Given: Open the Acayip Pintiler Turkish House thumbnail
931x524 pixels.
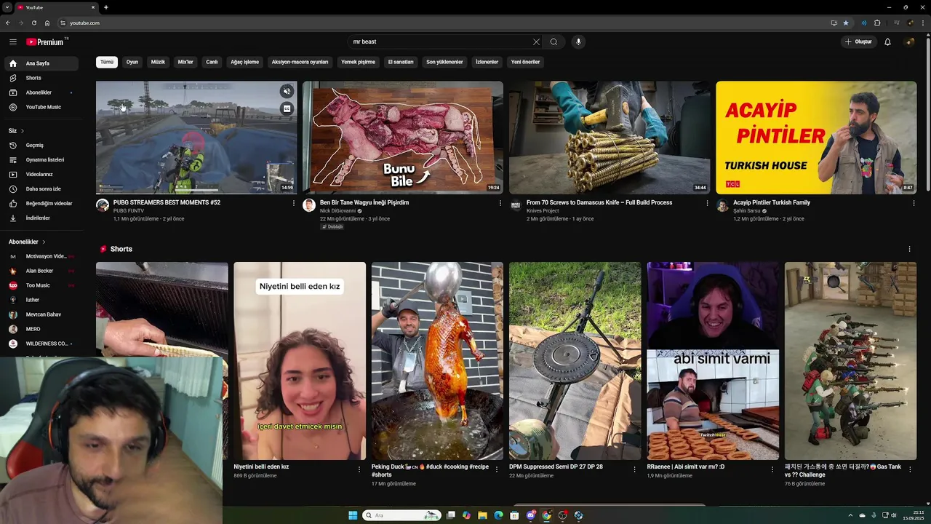Looking at the screenshot, I should tap(816, 138).
